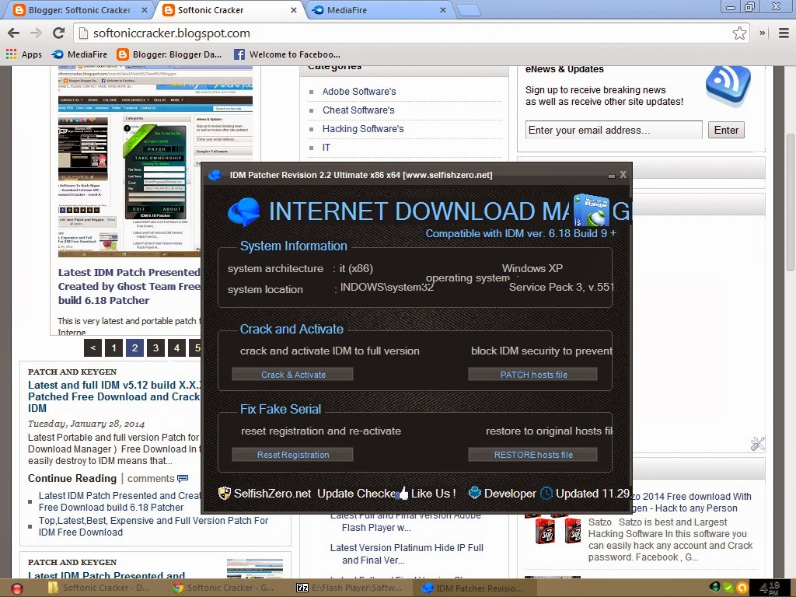Screen dimensions: 796x597
Task: Open Welcome to Facebook bookmark
Action: click(x=288, y=54)
